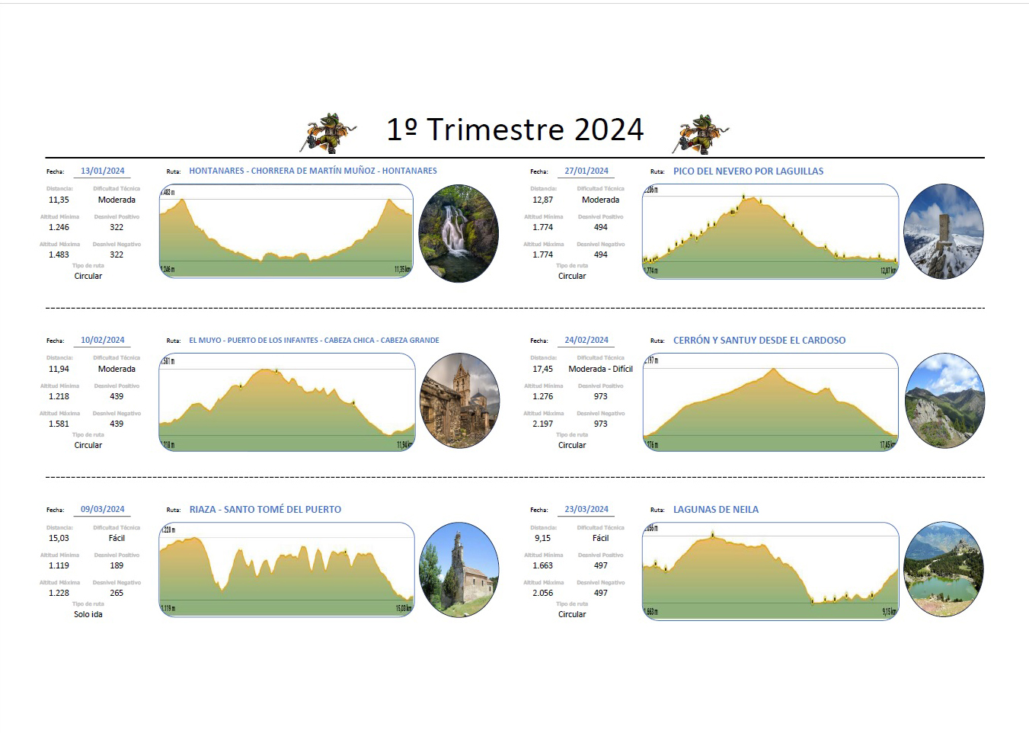Image resolution: width=1029 pixels, height=733 pixels.
Task: Select the El Muyo elevation profile chart
Action: click(287, 402)
